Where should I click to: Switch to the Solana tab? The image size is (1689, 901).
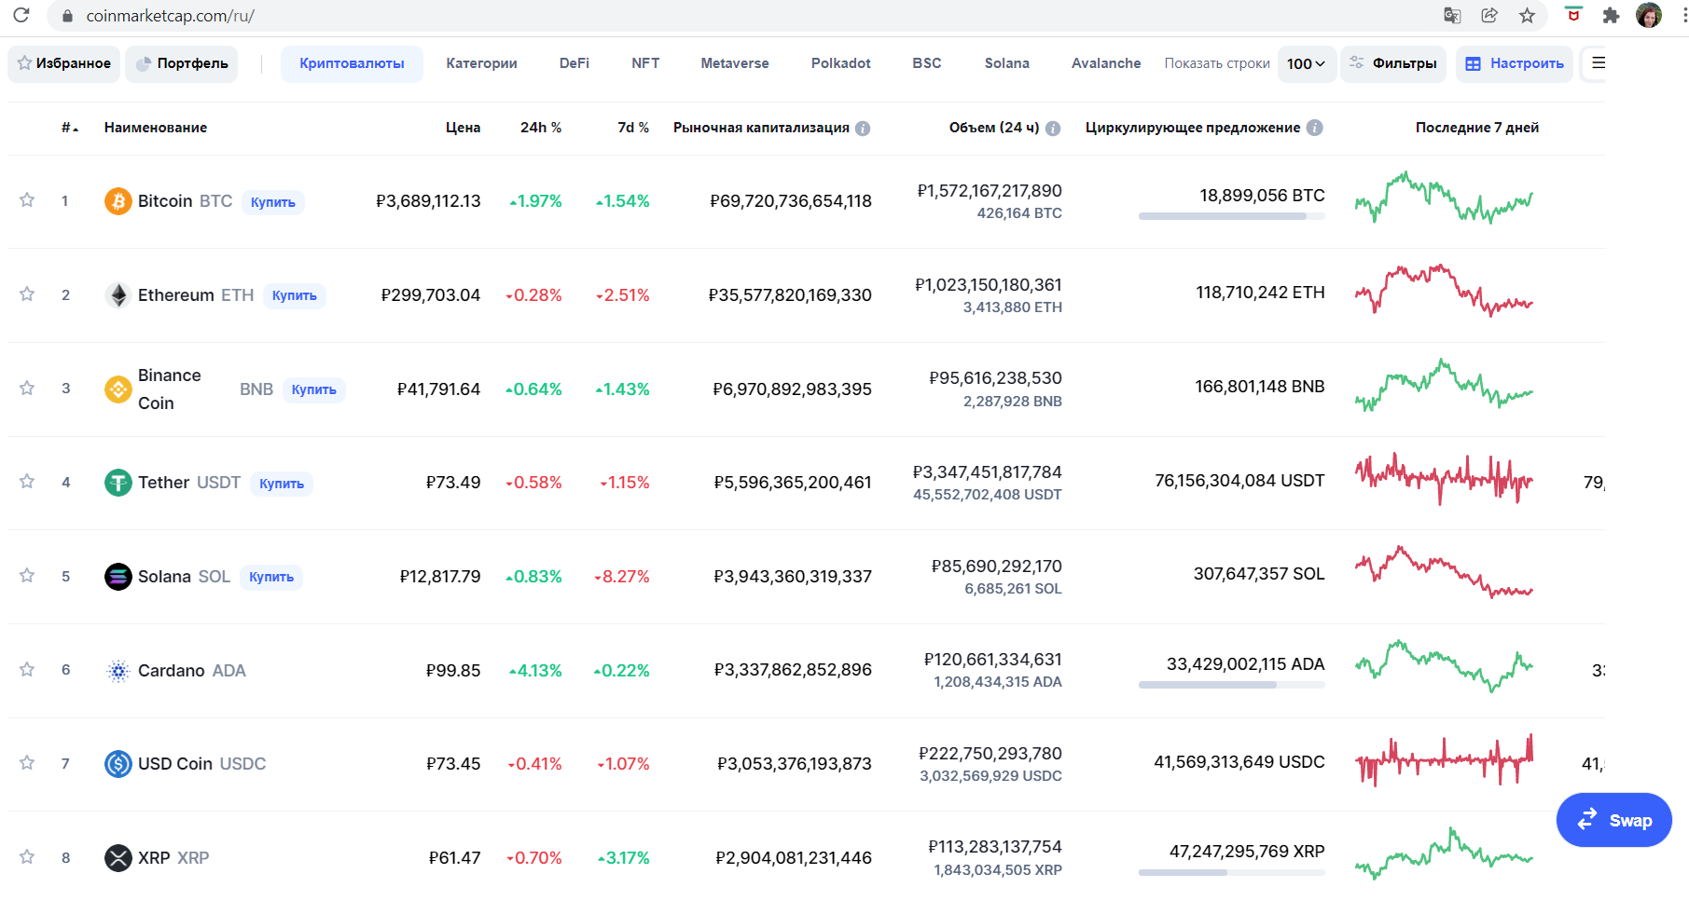1007,63
